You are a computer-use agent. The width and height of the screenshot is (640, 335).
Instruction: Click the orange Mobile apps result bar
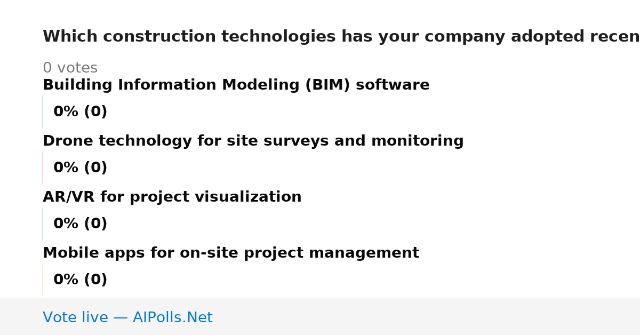click(43, 280)
